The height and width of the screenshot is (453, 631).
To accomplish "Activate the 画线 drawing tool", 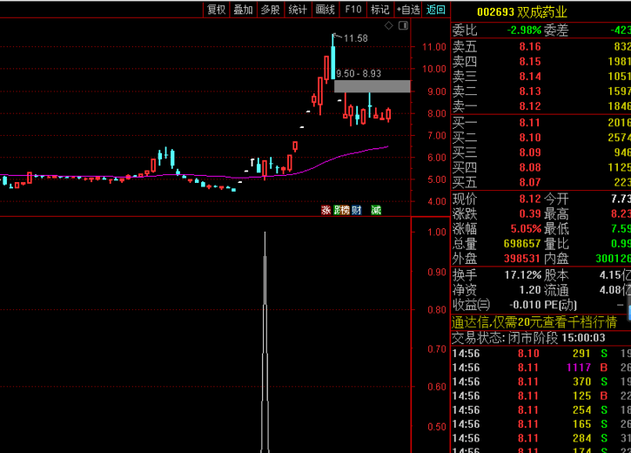I will coord(326,10).
